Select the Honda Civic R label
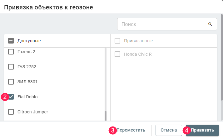 138,54
